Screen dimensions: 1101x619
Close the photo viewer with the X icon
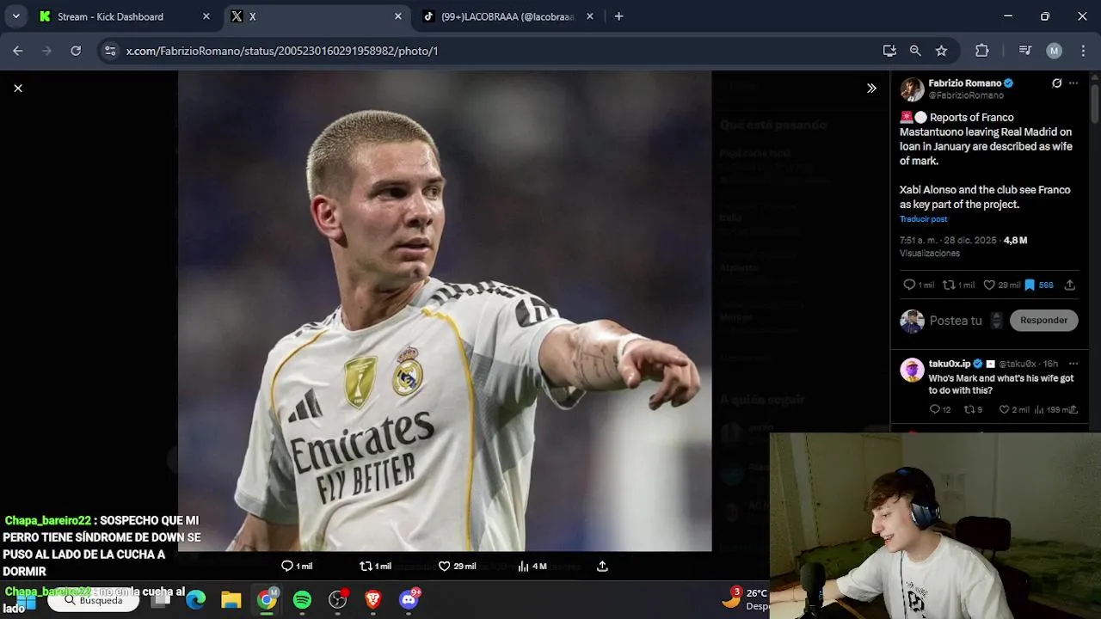[18, 88]
